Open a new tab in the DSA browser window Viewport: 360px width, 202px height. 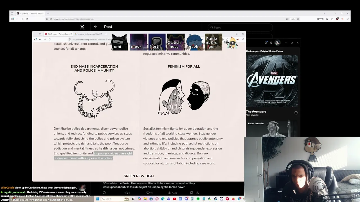pos(106,34)
